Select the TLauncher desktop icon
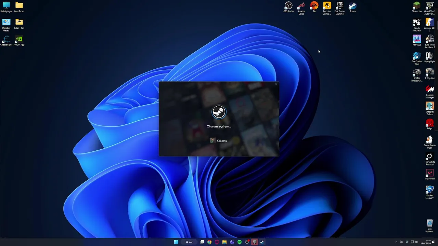 pyautogui.click(x=417, y=7)
